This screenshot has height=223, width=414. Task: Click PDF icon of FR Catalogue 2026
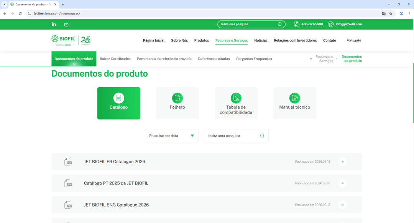click(x=68, y=162)
